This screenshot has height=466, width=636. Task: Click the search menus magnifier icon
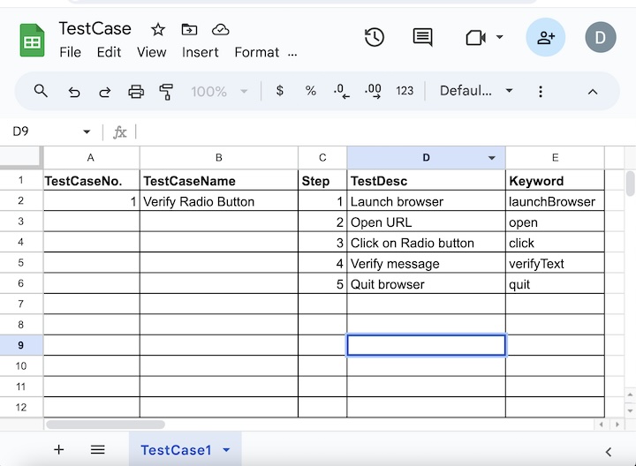pos(41,91)
